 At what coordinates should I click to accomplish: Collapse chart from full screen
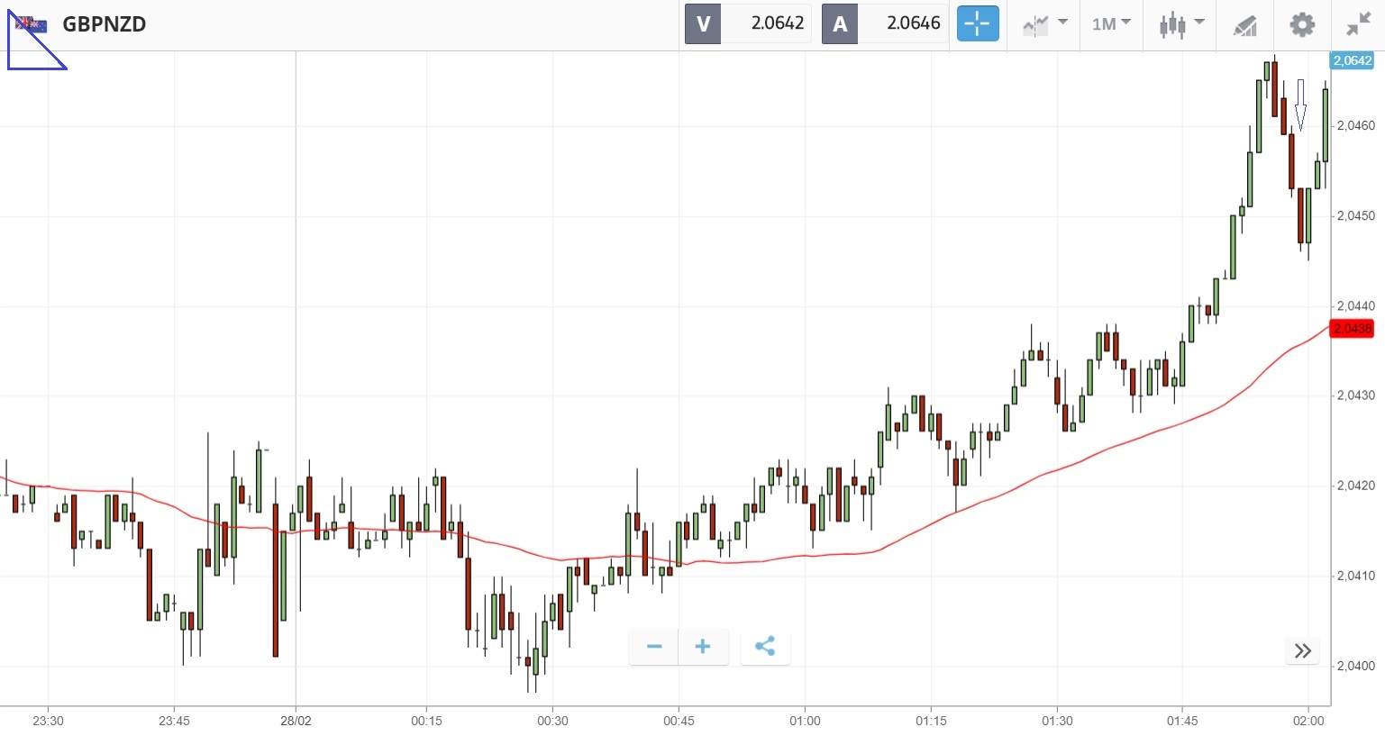[1358, 24]
